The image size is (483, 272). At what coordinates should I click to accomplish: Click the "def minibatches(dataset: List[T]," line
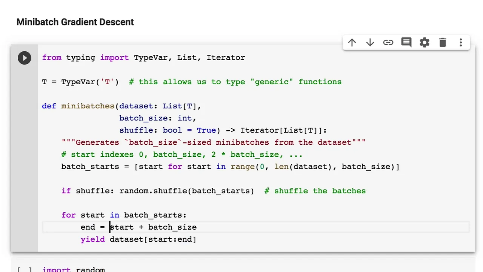pos(122,106)
